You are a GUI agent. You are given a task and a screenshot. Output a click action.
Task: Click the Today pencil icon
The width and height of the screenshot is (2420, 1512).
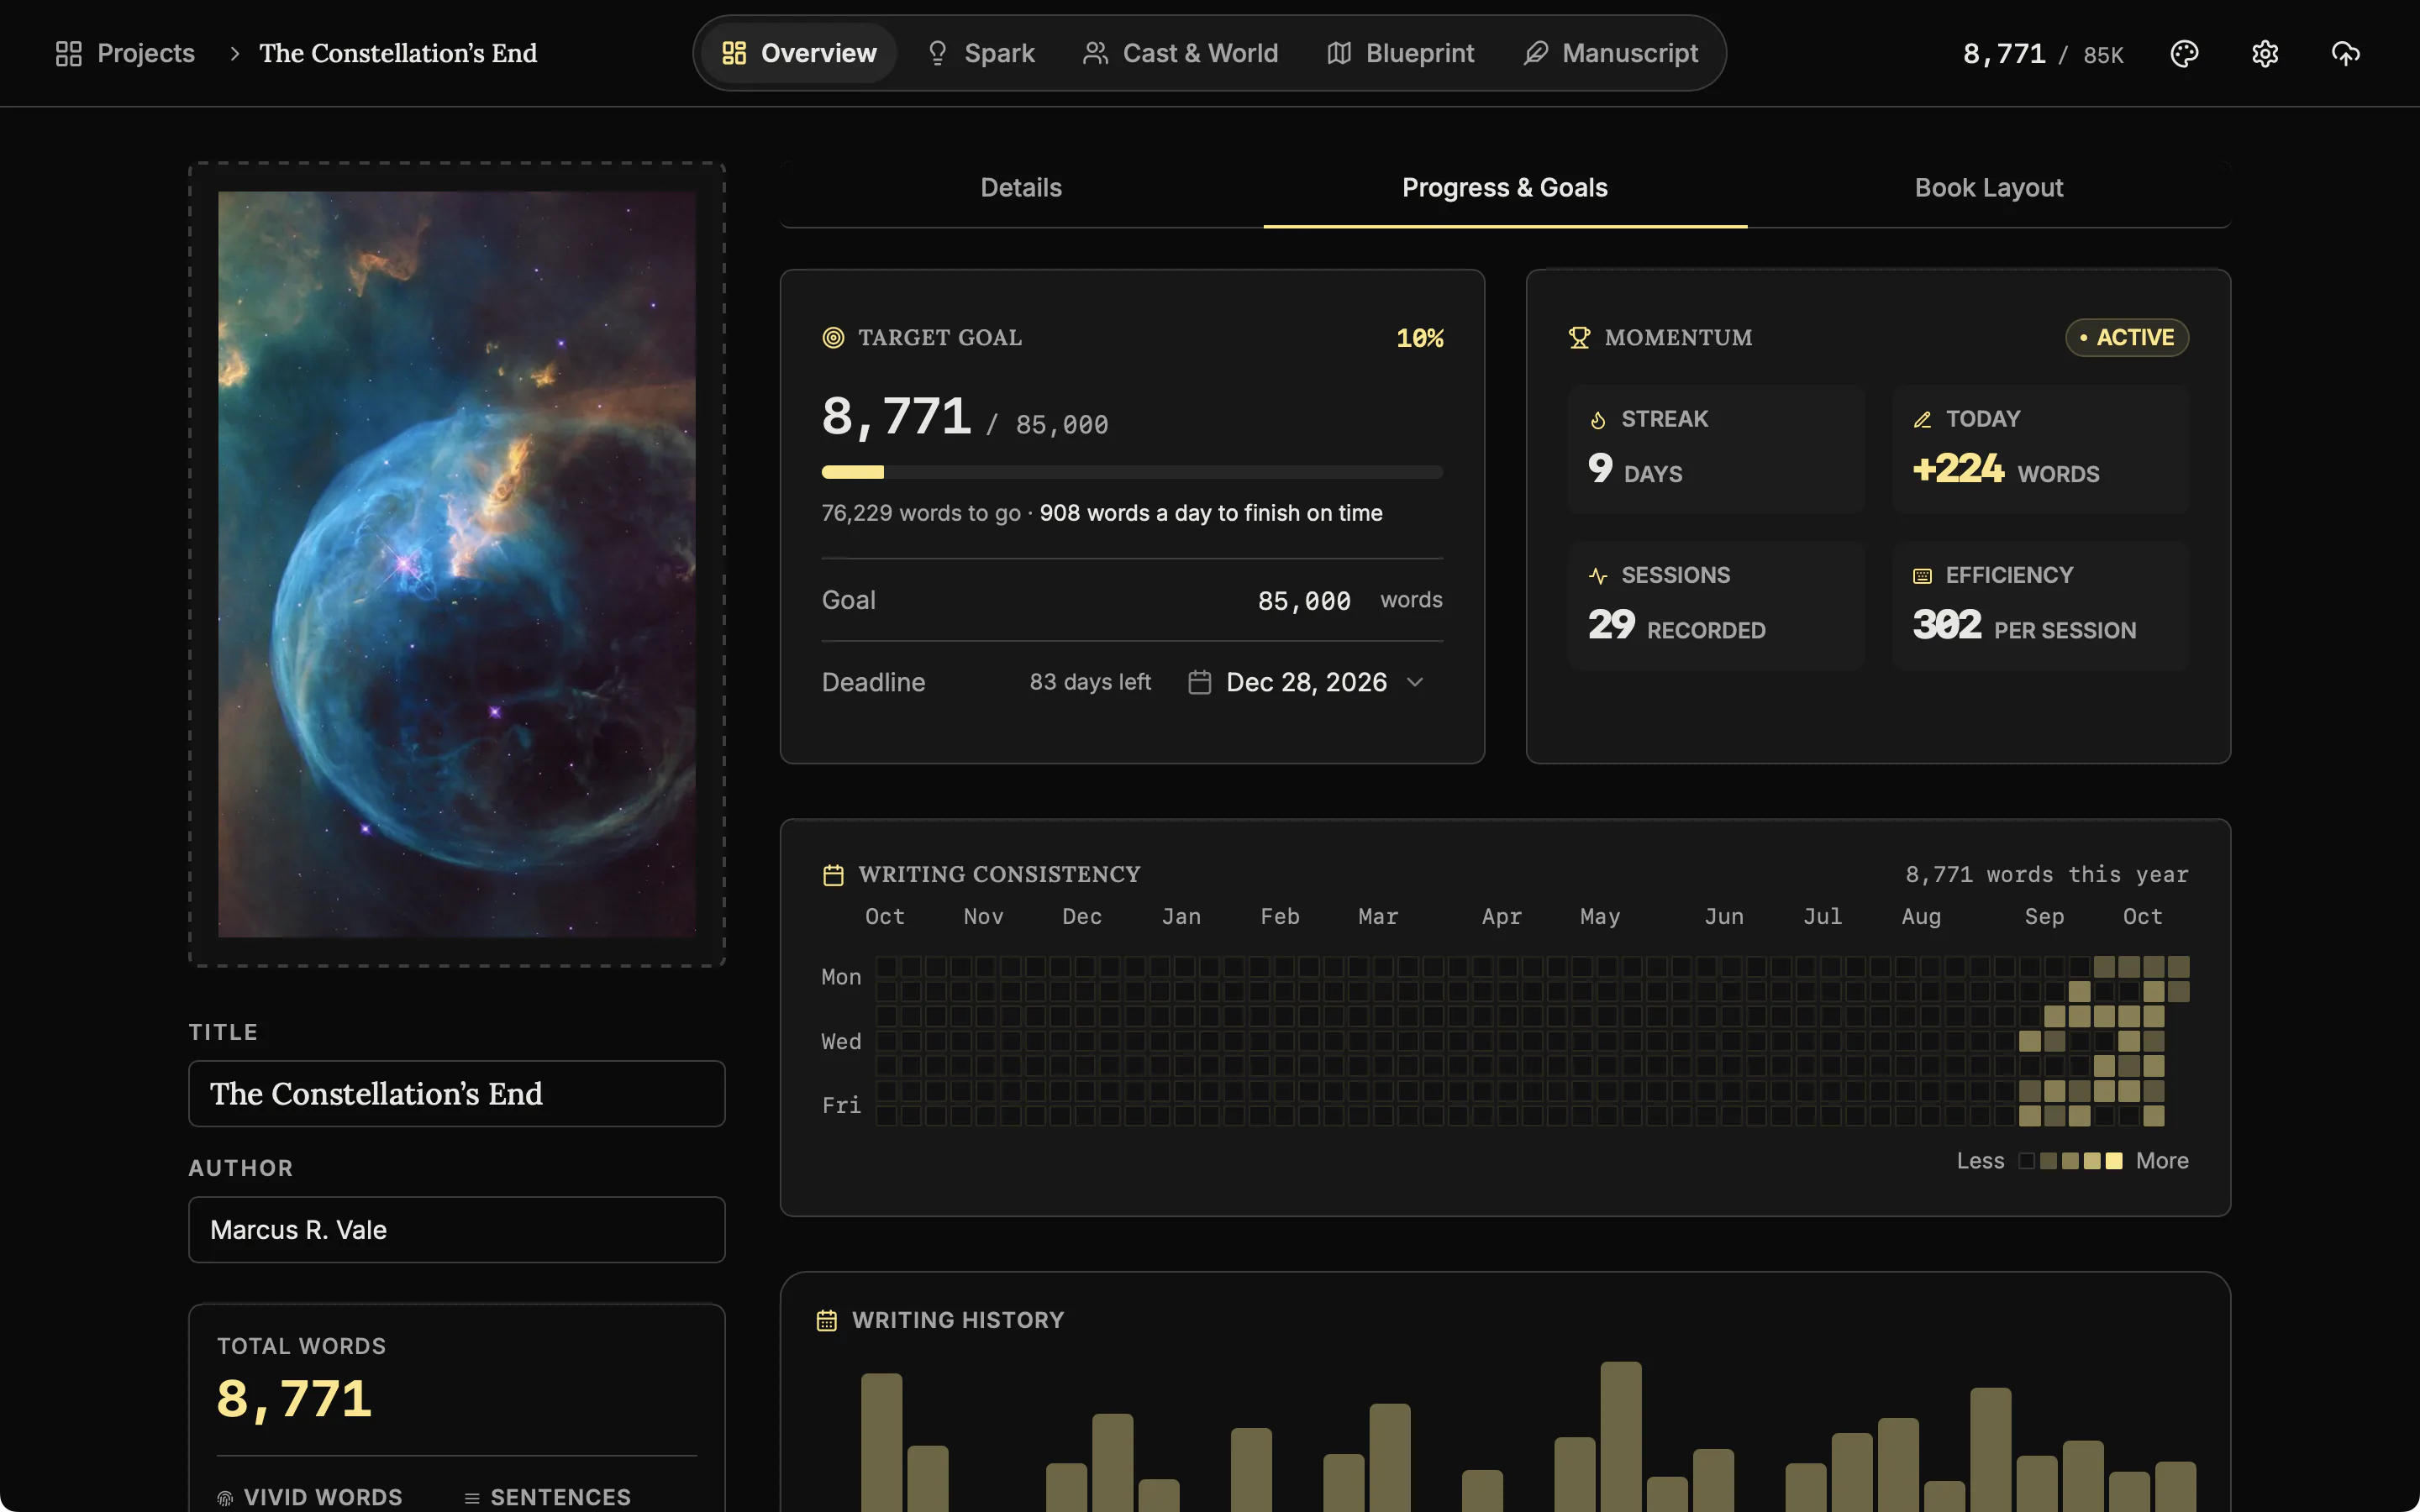1922,420
